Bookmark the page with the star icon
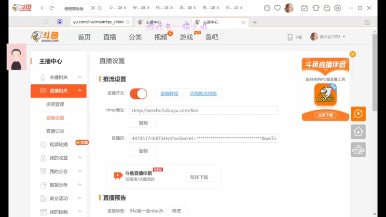Screen dimensions: 386x217 click(x=128, y=22)
